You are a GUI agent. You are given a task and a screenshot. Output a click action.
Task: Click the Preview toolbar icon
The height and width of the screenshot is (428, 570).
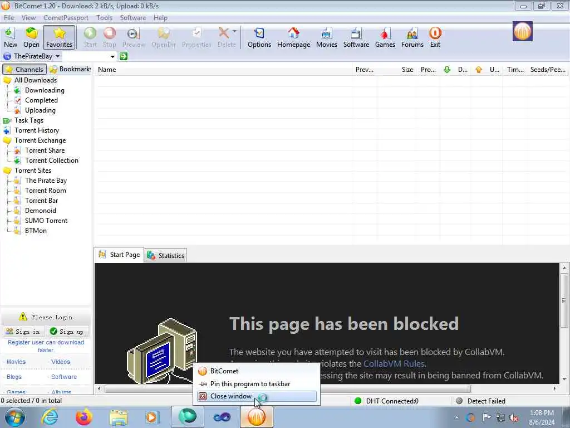point(134,37)
